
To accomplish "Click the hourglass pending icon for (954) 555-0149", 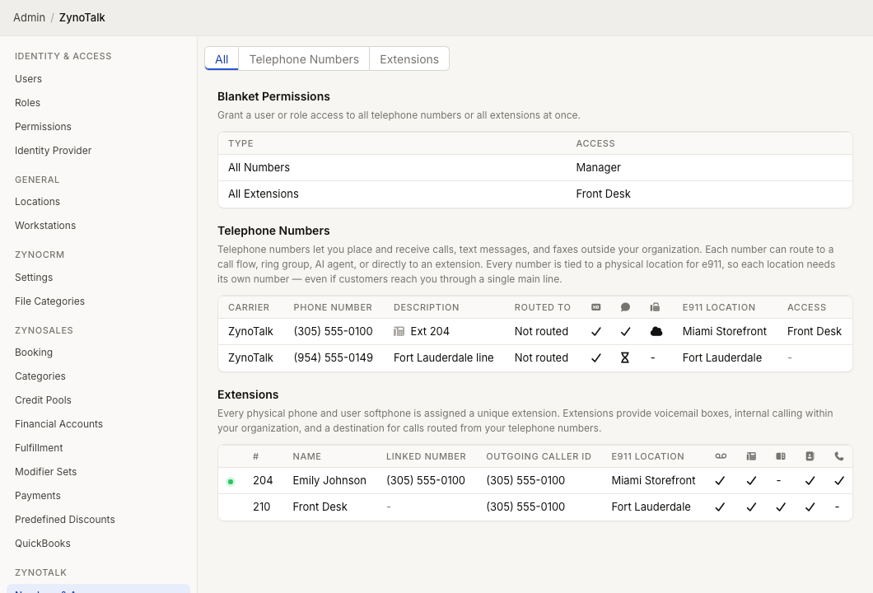I will tap(624, 358).
